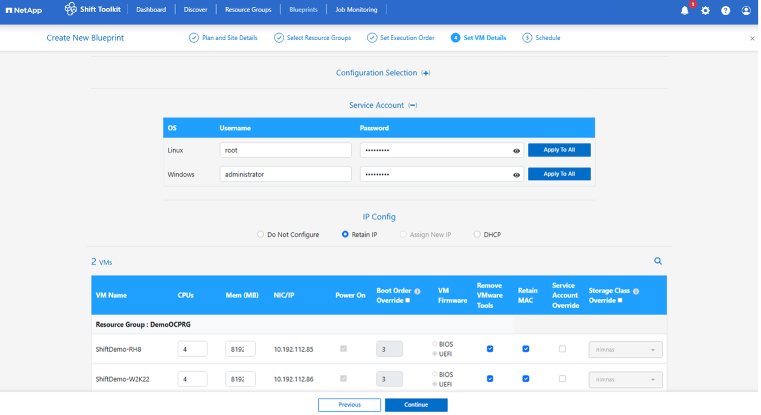Select the Do Not Configure radio option

pos(261,234)
